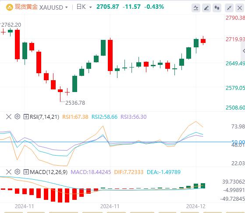The width and height of the screenshot is (245, 213).
Task: Click the MACD(12,26,9) indicator label
Action: (49, 172)
